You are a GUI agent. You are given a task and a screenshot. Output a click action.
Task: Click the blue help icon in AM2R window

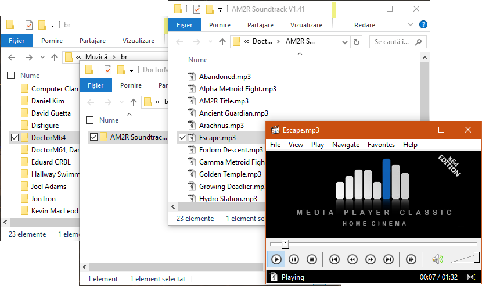pos(423,24)
